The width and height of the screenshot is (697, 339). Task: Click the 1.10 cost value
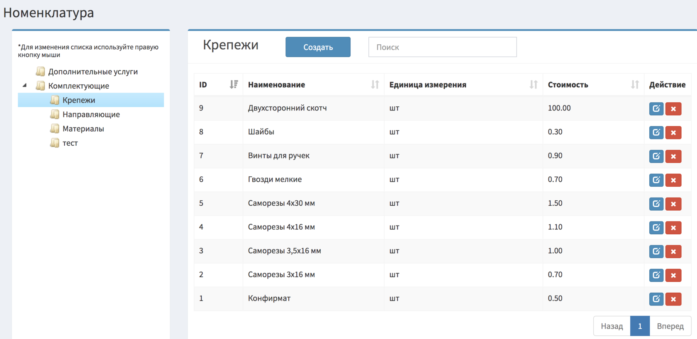[555, 227]
